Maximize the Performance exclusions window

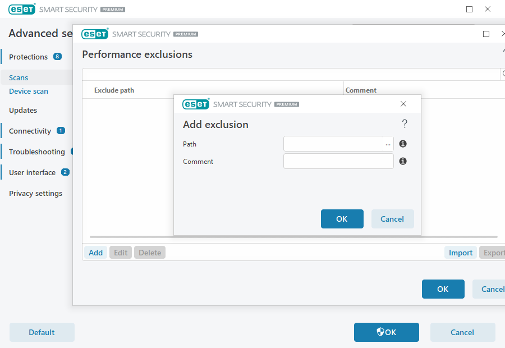click(486, 34)
